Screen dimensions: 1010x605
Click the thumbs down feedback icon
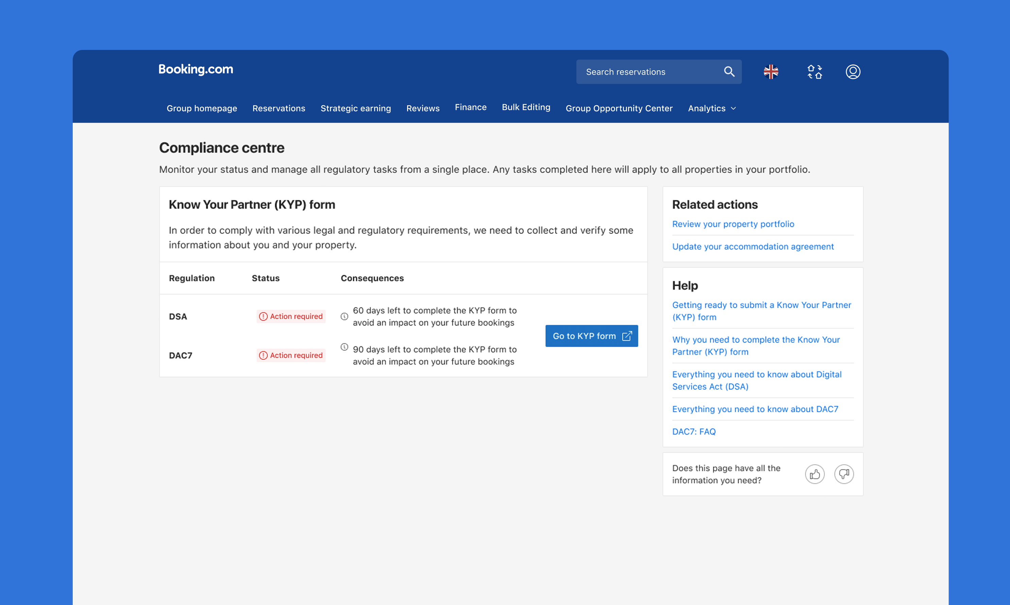click(844, 474)
